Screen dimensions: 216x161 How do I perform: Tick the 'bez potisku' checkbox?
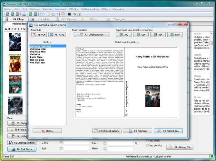click(x=147, y=146)
